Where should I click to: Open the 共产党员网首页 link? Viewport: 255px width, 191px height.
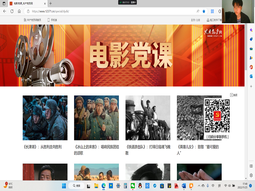coord(32,20)
